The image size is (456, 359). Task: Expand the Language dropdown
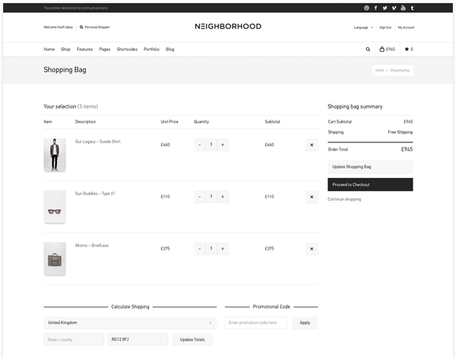pyautogui.click(x=363, y=28)
